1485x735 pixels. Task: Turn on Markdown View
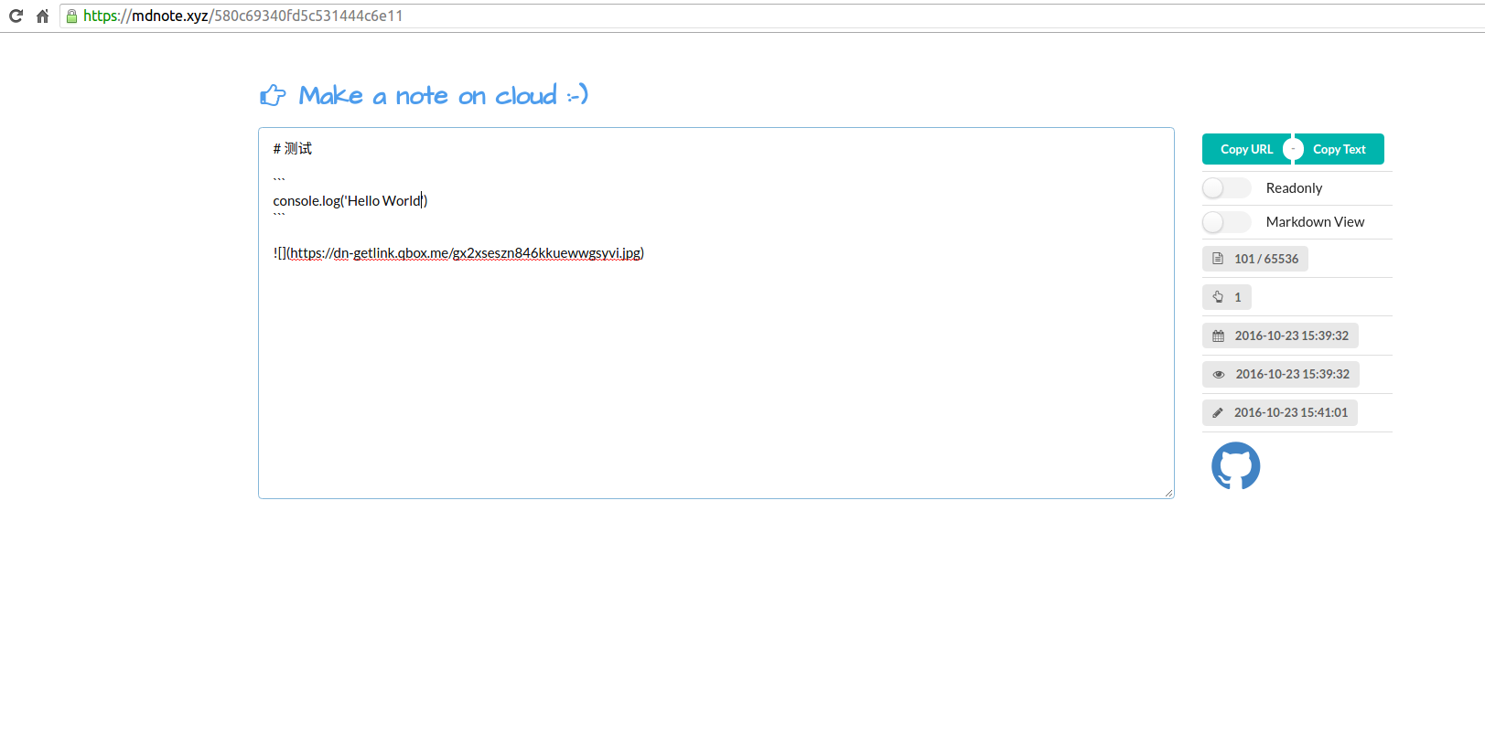point(1226,222)
